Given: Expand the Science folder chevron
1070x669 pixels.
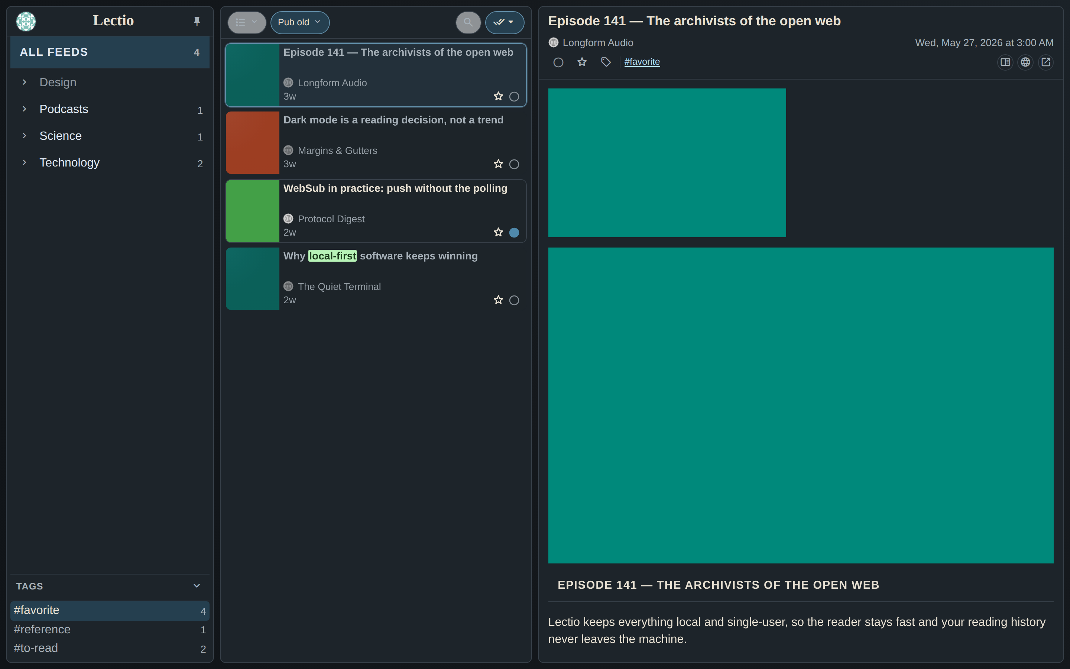Looking at the screenshot, I should tap(24, 136).
